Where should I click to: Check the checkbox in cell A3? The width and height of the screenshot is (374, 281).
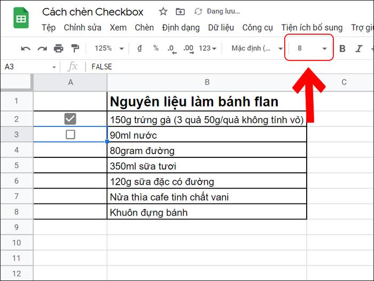pos(71,134)
